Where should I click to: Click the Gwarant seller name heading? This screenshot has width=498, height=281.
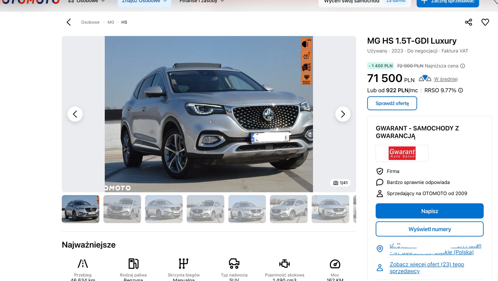[x=417, y=132]
